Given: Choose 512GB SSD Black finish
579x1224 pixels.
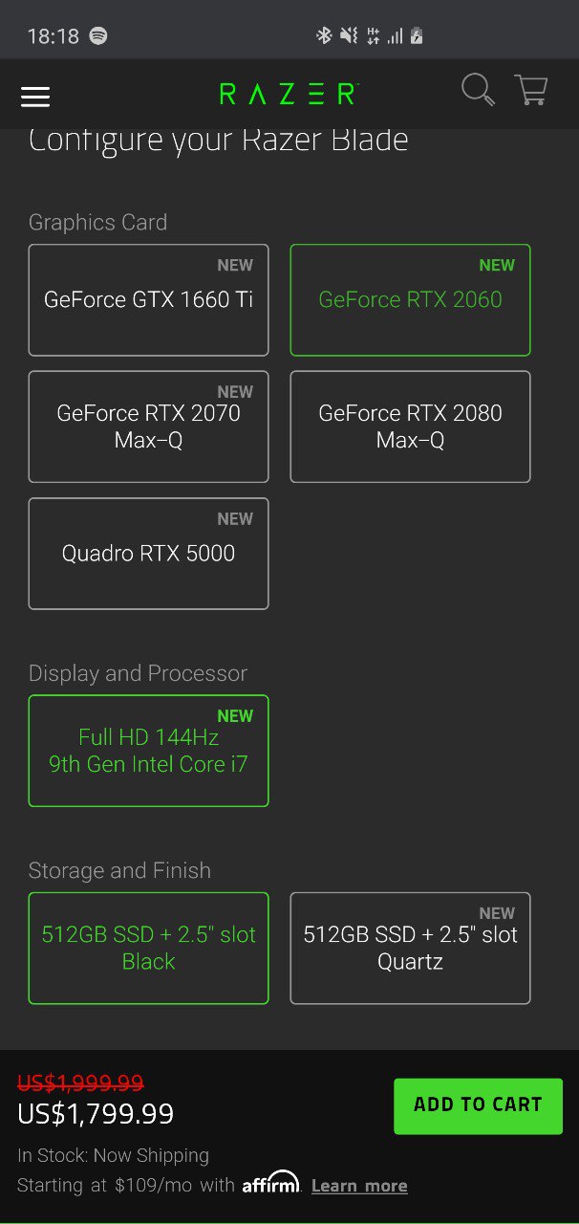Looking at the screenshot, I should click(x=149, y=949).
